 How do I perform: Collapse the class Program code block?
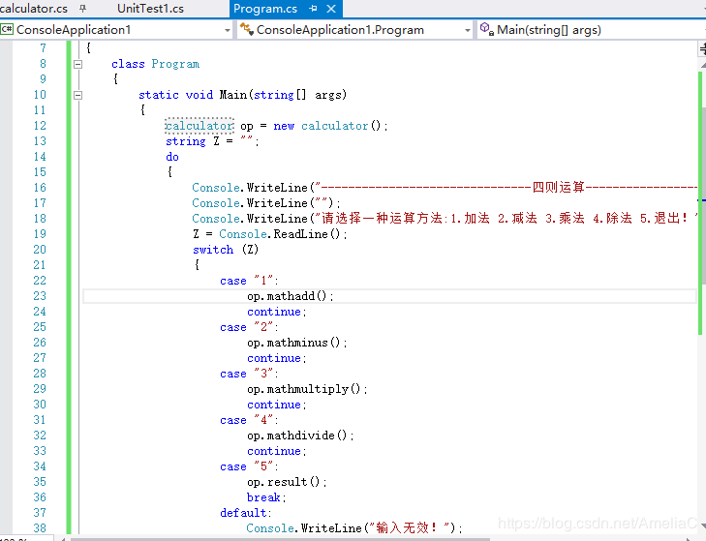77,64
